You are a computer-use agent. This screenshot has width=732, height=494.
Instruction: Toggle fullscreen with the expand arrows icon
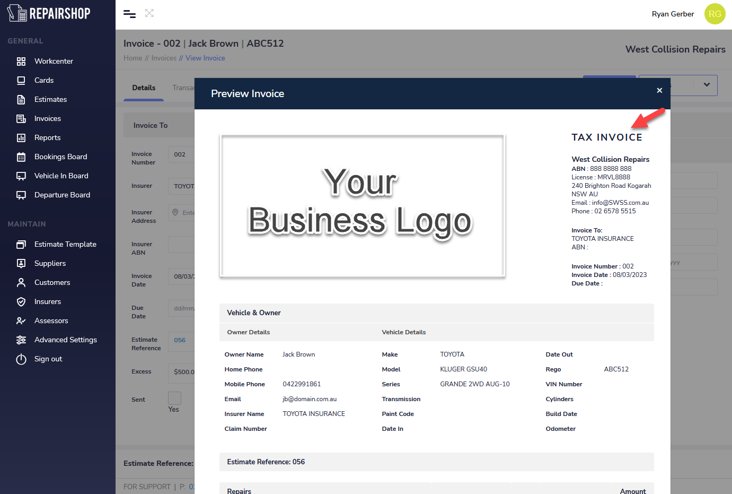point(149,13)
